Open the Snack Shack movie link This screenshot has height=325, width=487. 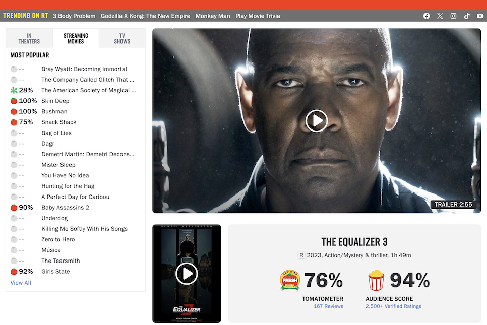point(59,122)
